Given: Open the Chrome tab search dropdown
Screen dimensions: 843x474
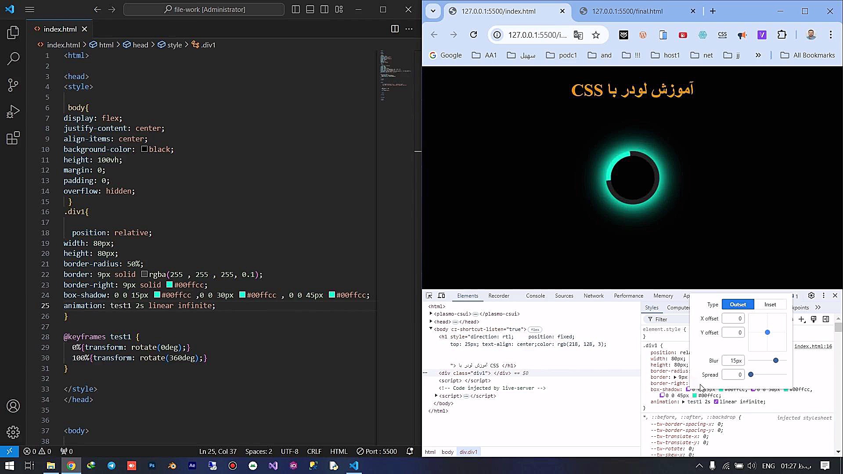Looking at the screenshot, I should 433,11.
